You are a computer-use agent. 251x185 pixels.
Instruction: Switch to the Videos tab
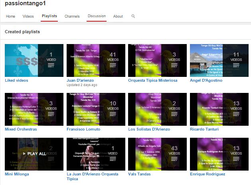click(x=28, y=16)
